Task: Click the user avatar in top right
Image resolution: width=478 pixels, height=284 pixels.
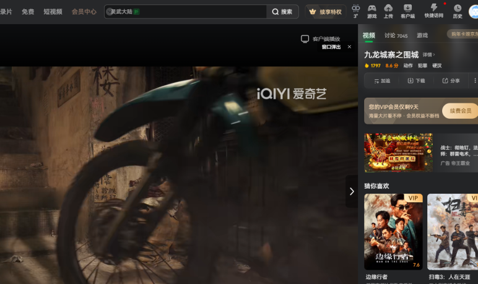Action: (474, 12)
